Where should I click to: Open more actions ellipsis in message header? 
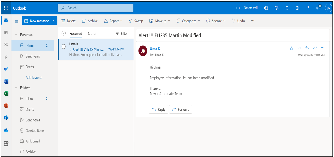(x=323, y=48)
